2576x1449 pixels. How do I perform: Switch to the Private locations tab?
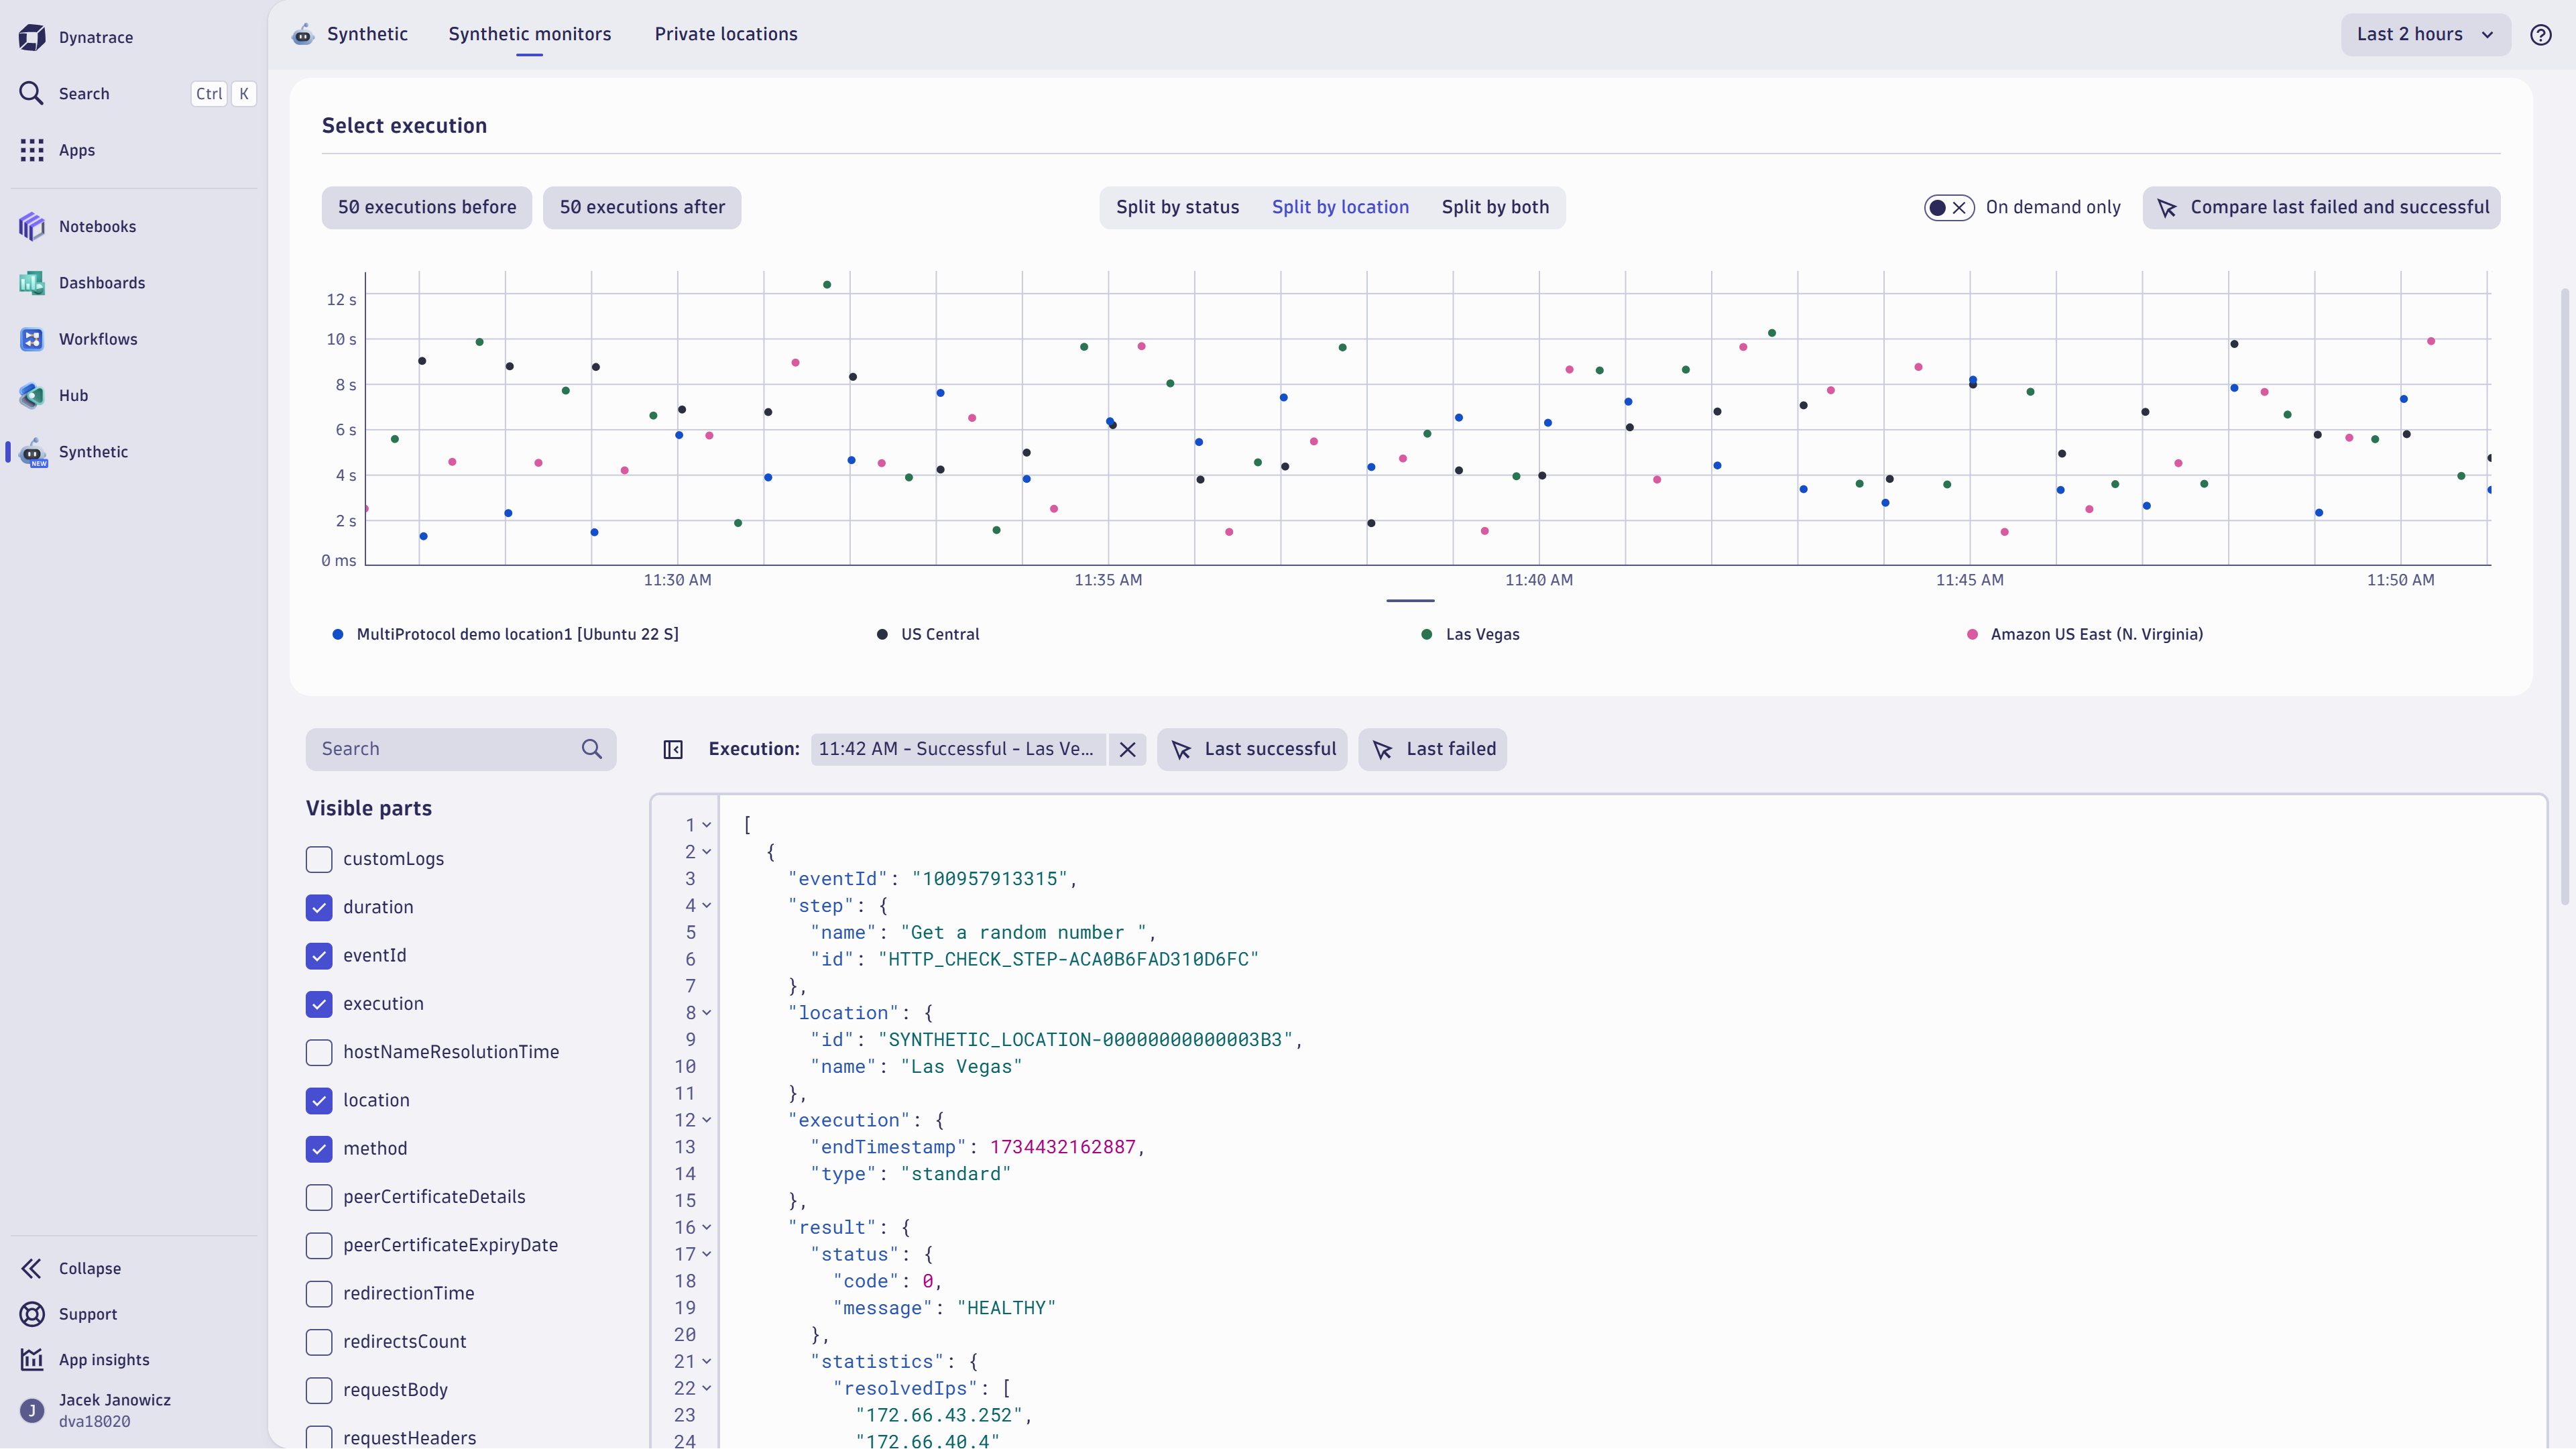(x=726, y=33)
